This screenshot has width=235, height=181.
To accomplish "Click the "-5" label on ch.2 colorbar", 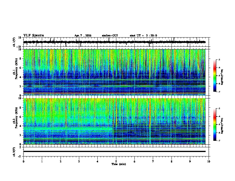I will 219,125.
